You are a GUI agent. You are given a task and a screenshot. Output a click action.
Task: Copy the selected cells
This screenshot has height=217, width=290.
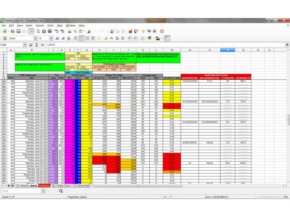coord(75,31)
